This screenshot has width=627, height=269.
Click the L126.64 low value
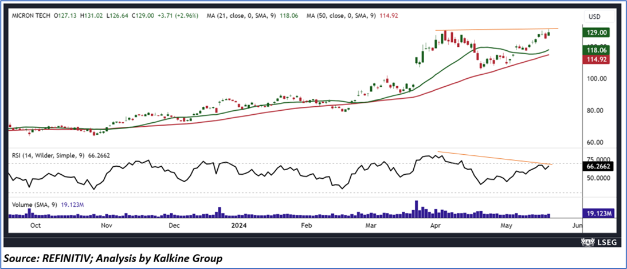point(118,15)
